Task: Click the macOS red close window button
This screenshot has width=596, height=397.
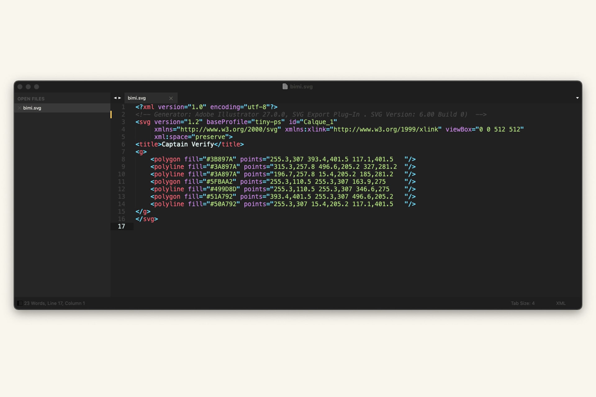Action: 20,87
